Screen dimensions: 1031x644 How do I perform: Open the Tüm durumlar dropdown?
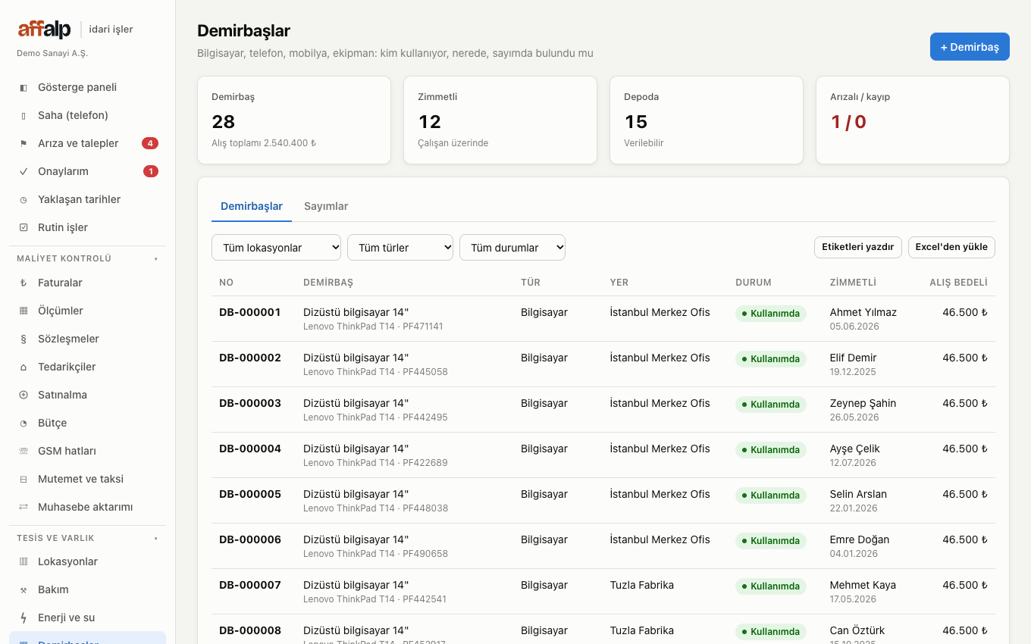pos(512,248)
